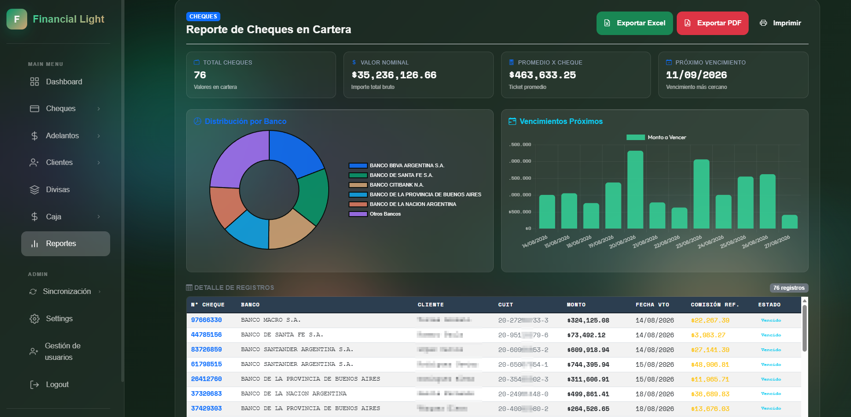Click the Divisas layers icon
This screenshot has height=417, width=851.
click(x=35, y=190)
